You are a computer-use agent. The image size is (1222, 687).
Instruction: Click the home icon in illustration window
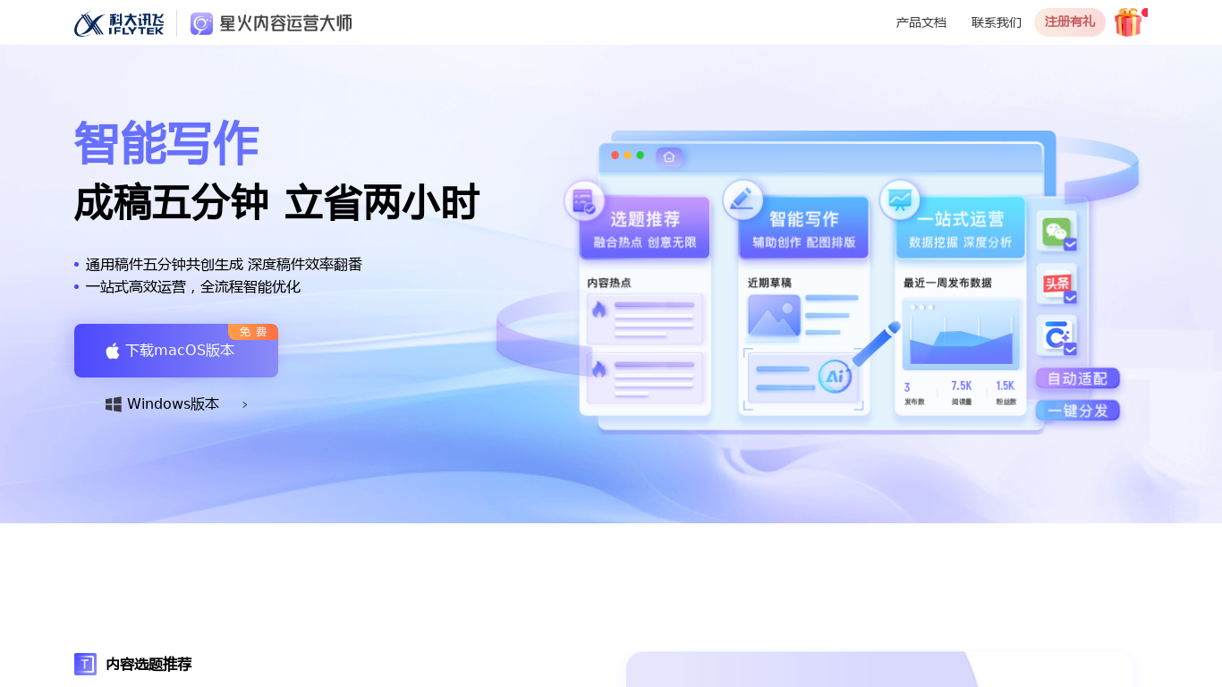pyautogui.click(x=668, y=157)
